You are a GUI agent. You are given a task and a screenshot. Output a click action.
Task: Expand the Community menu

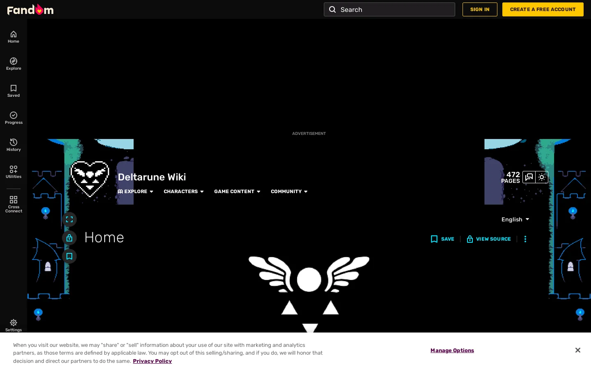(x=289, y=191)
